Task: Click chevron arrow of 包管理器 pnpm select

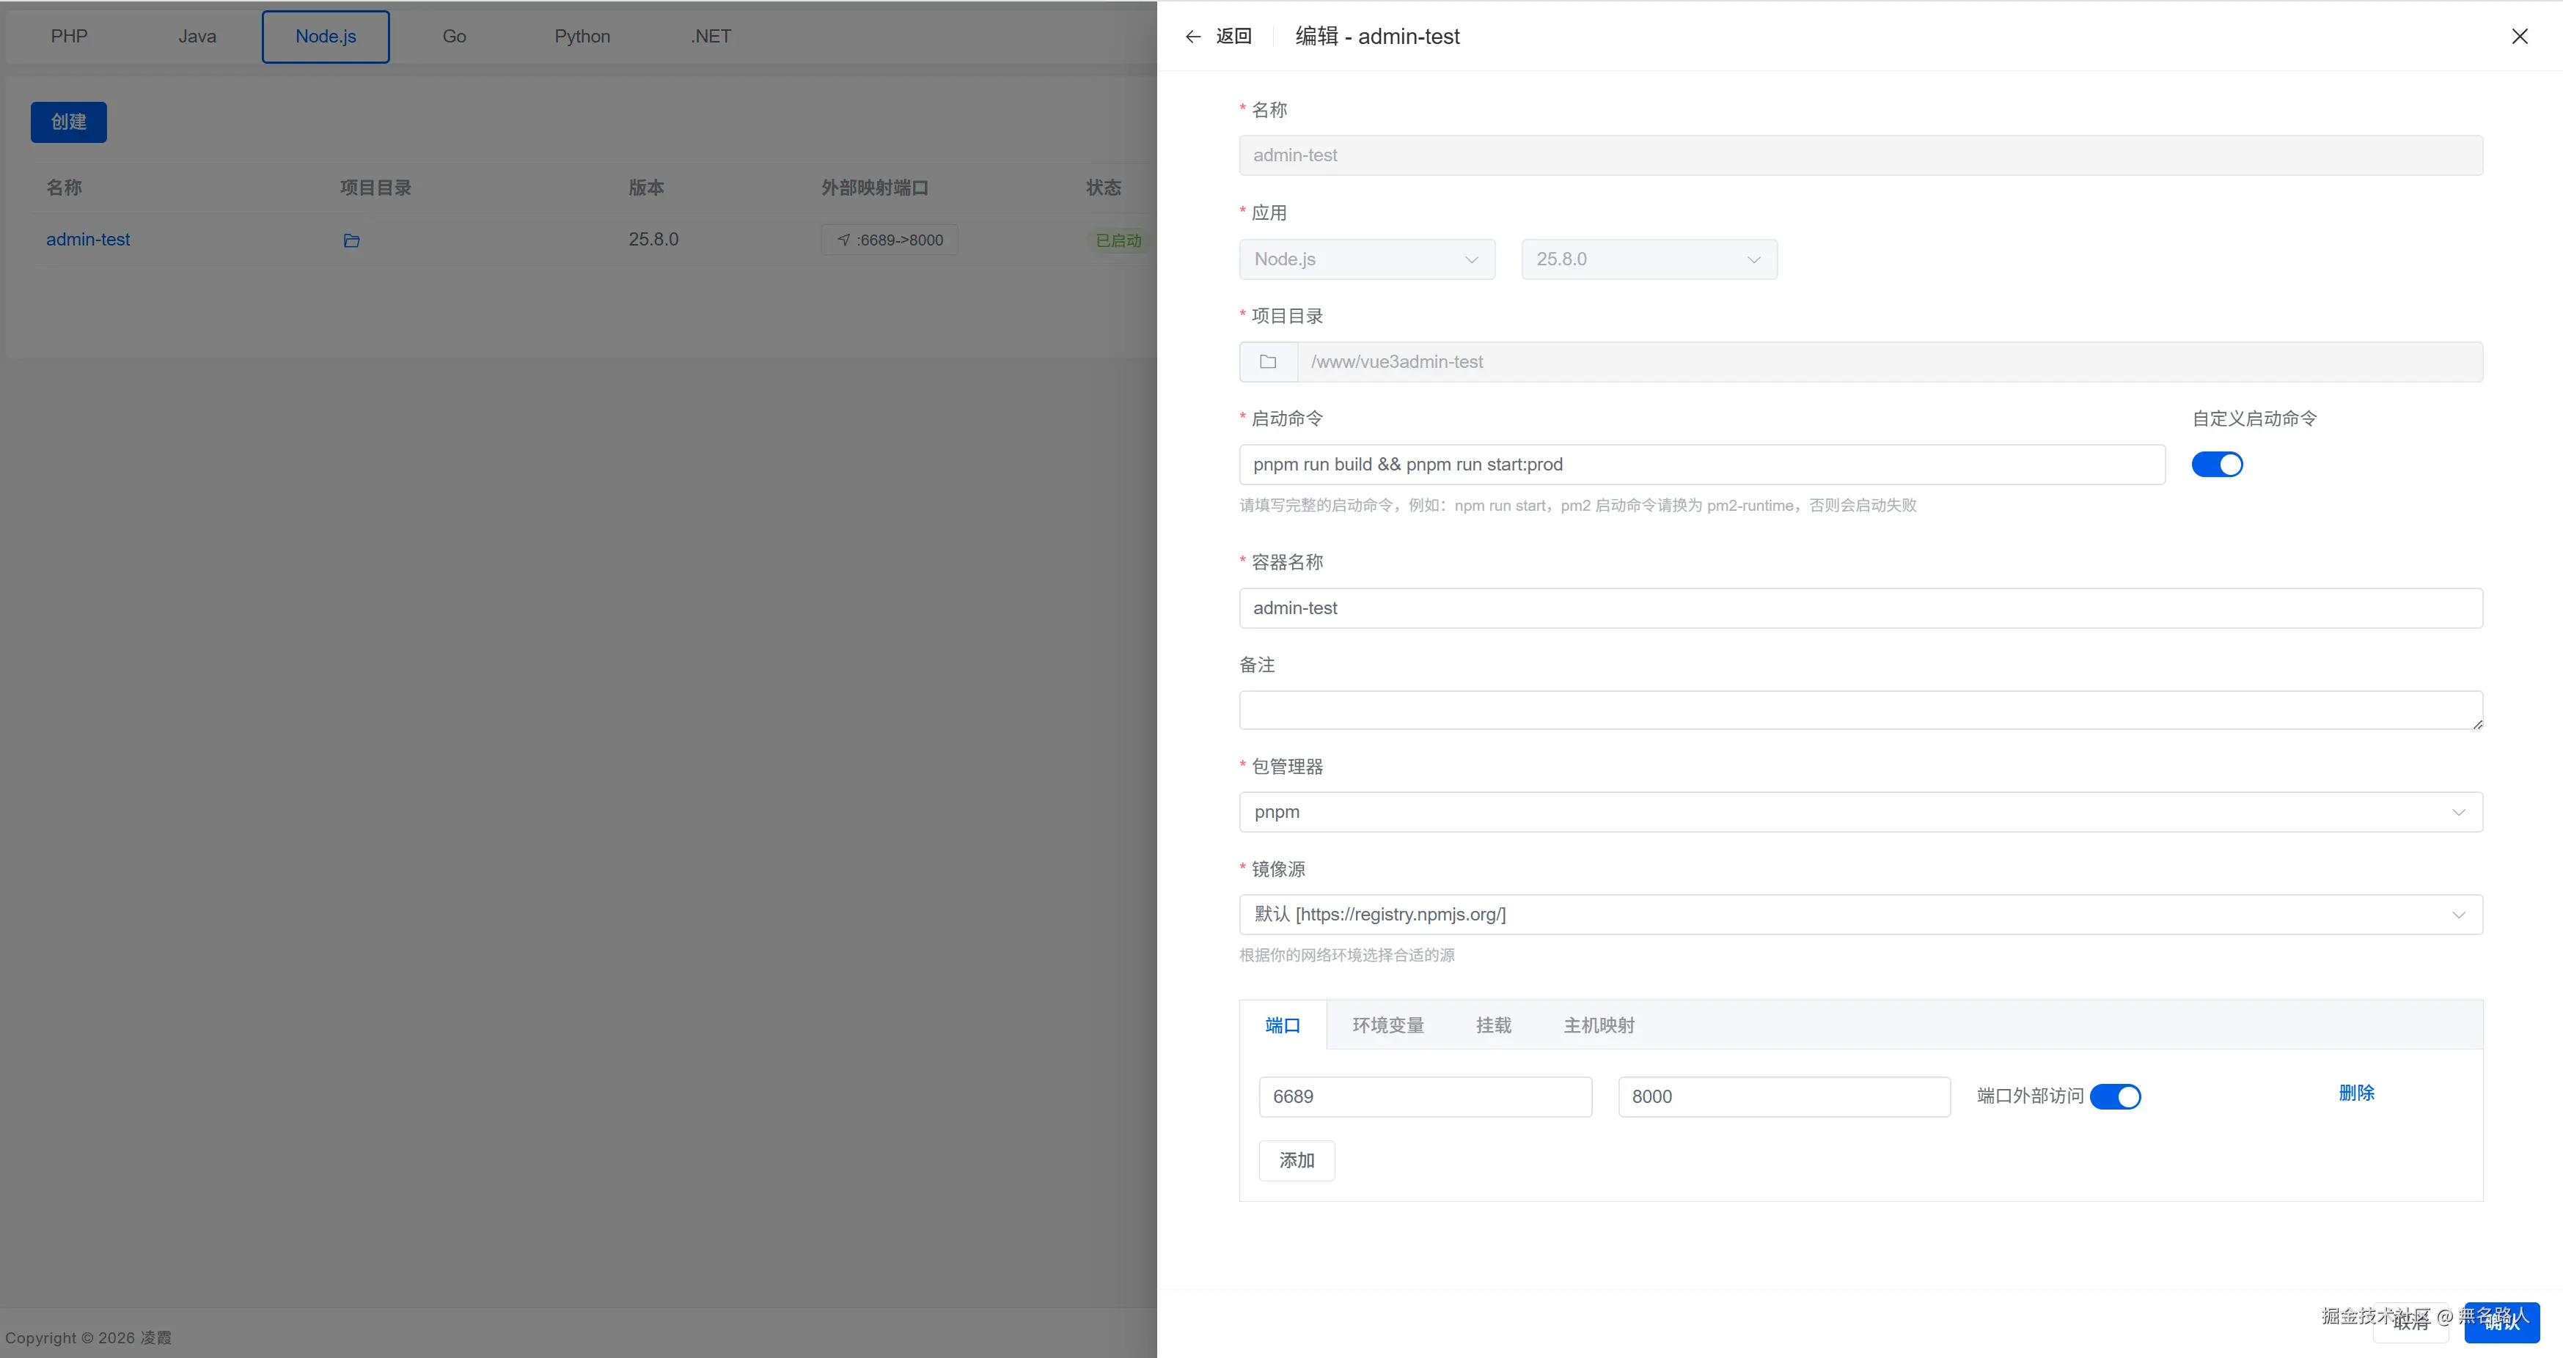Action: click(2457, 812)
